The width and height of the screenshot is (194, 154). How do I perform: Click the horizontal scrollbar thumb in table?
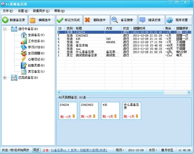[x=112, y=92]
